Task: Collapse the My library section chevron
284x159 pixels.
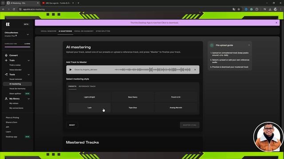Action: 28,99
